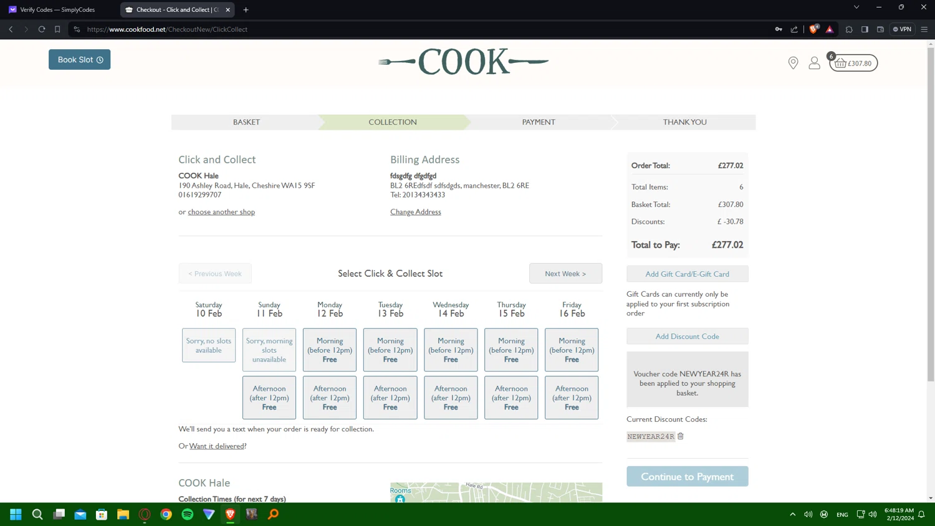Click Previous Week button

pos(215,274)
